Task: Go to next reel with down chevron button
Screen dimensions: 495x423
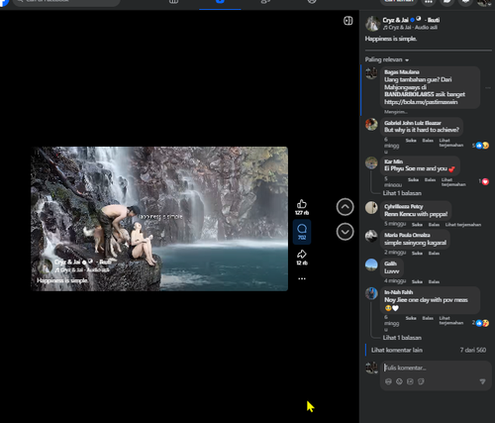Action: pos(345,232)
